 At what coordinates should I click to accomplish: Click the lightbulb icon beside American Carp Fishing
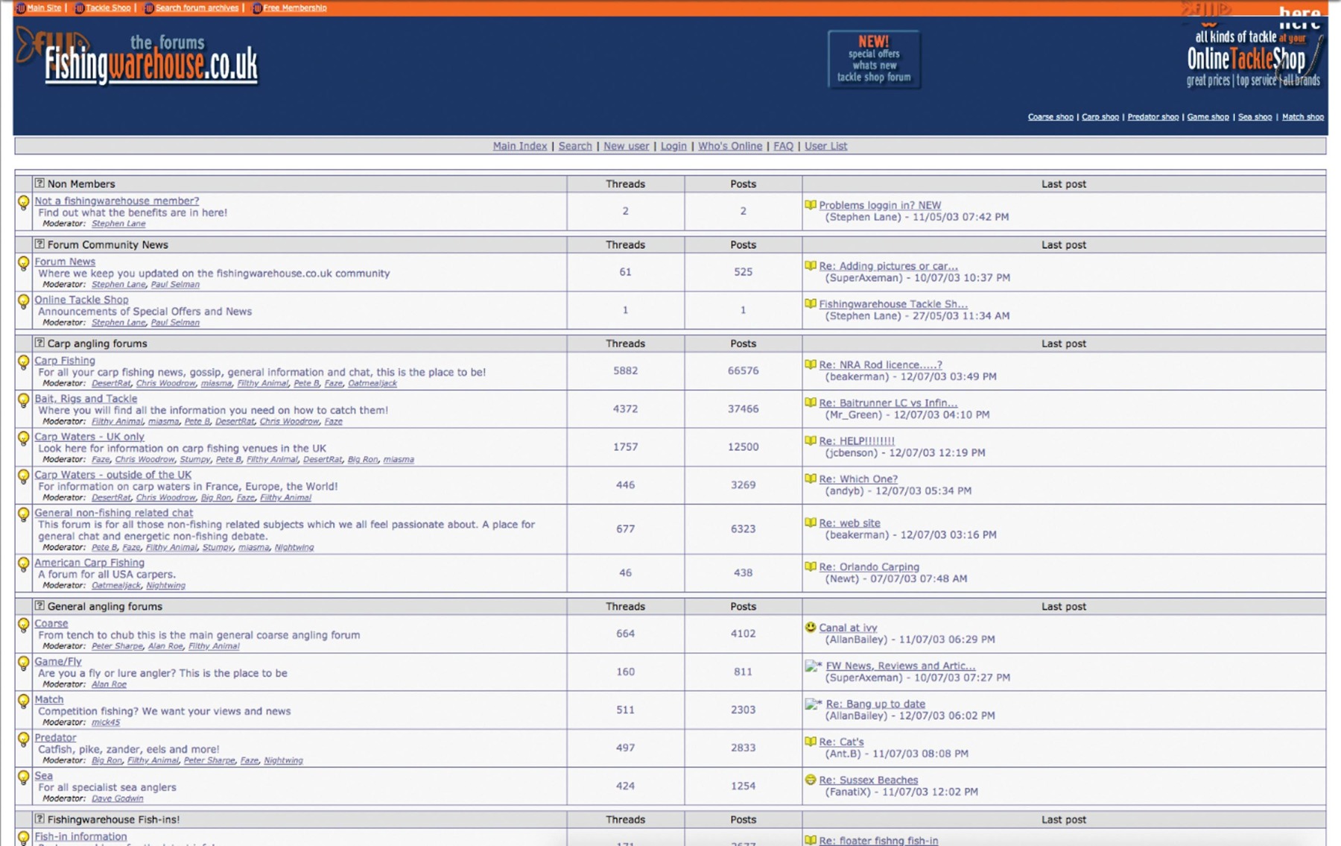pyautogui.click(x=24, y=565)
